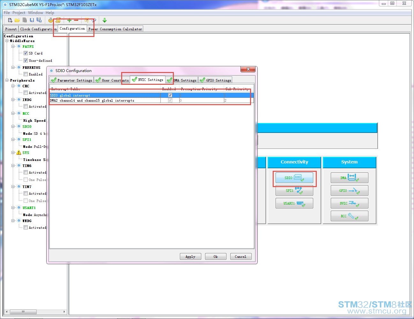The width and height of the screenshot is (414, 319).
Task: Click the cube icon next to CRC
Action: click(19, 86)
